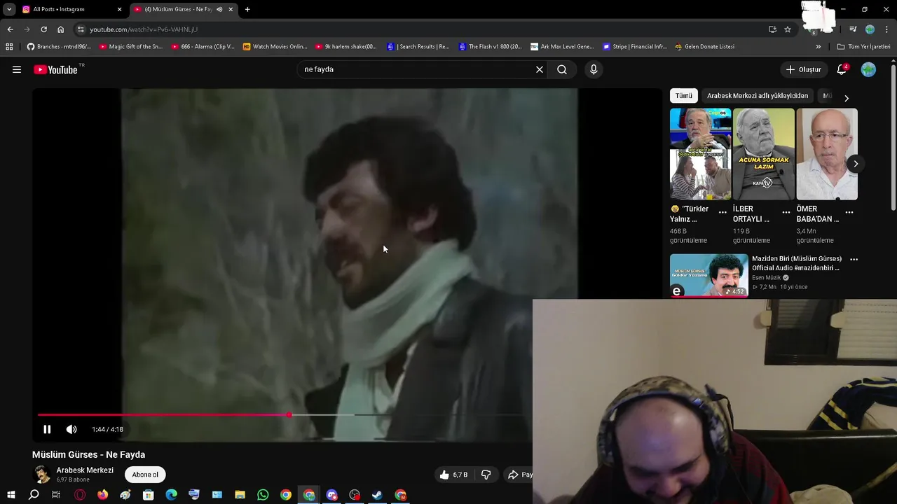Open options for ÖMER BABA'DAN short
Screen dimensions: 897x504
click(x=849, y=212)
